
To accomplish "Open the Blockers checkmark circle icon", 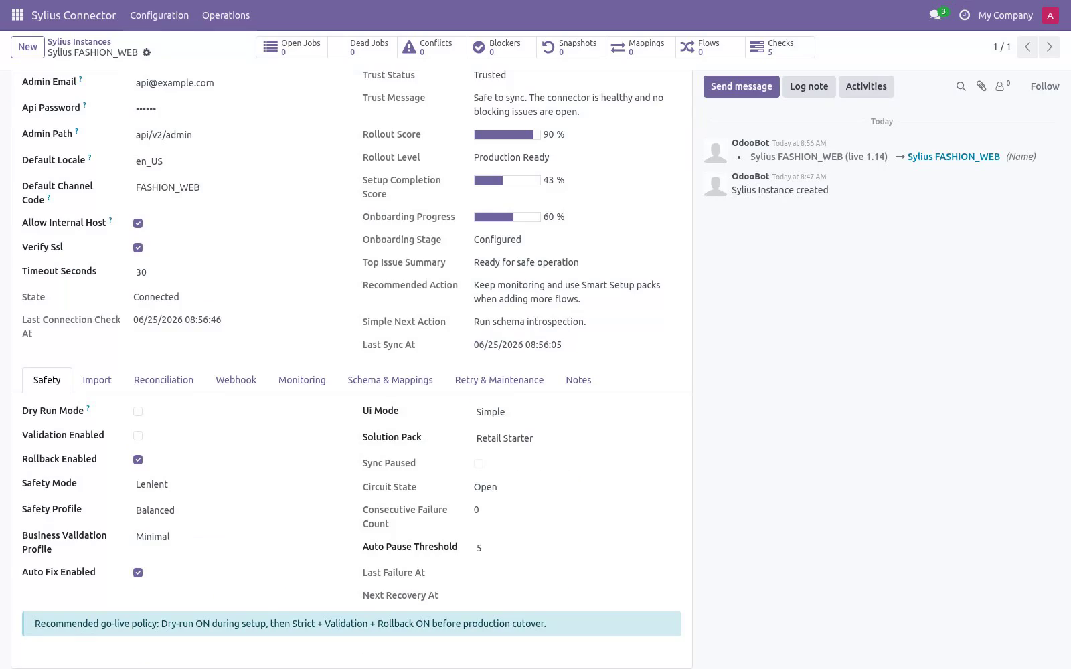I will pyautogui.click(x=479, y=47).
